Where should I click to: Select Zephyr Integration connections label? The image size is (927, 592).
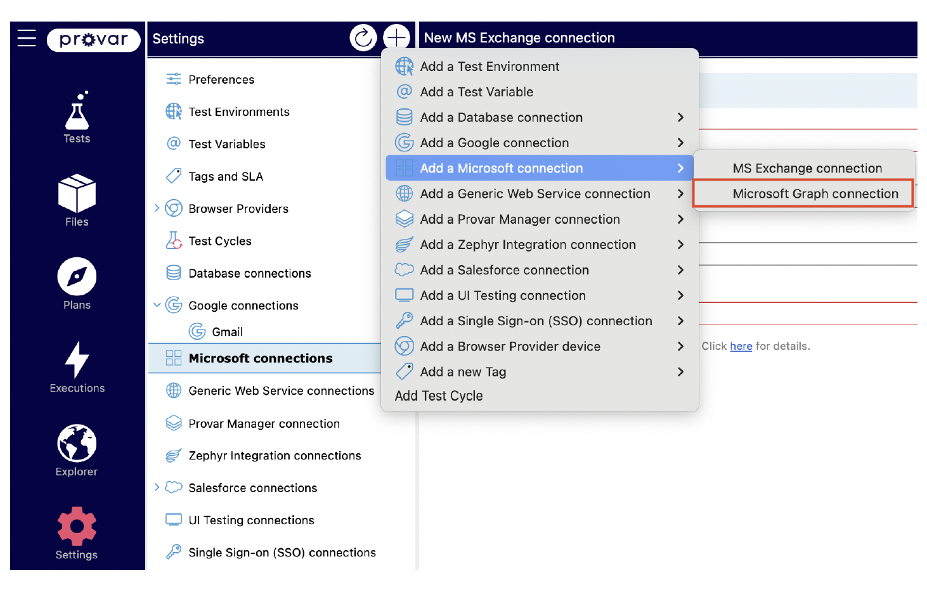(275, 455)
